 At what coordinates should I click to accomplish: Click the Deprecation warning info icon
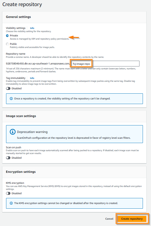pyautogui.click(x=13, y=132)
